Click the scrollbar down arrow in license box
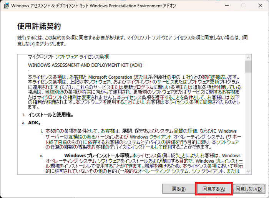The image size is (269, 198). [249, 171]
